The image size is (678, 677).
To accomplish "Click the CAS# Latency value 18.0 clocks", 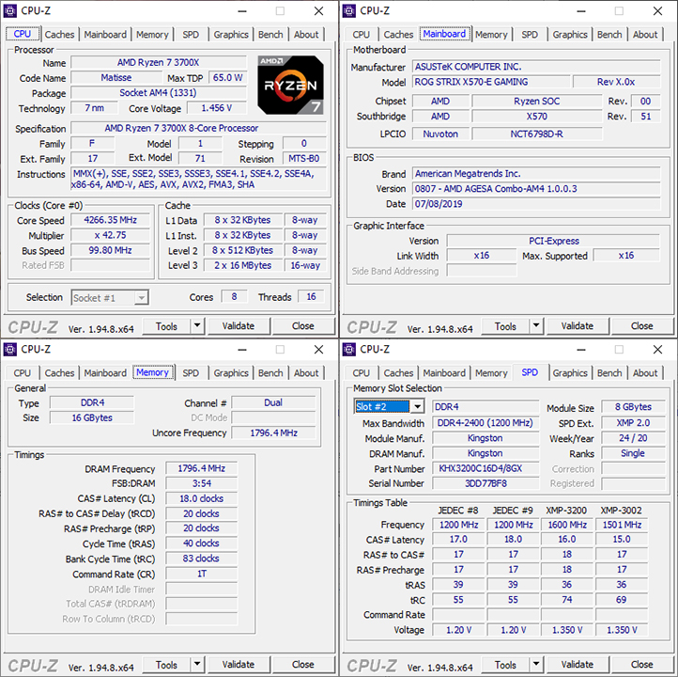I will (202, 498).
